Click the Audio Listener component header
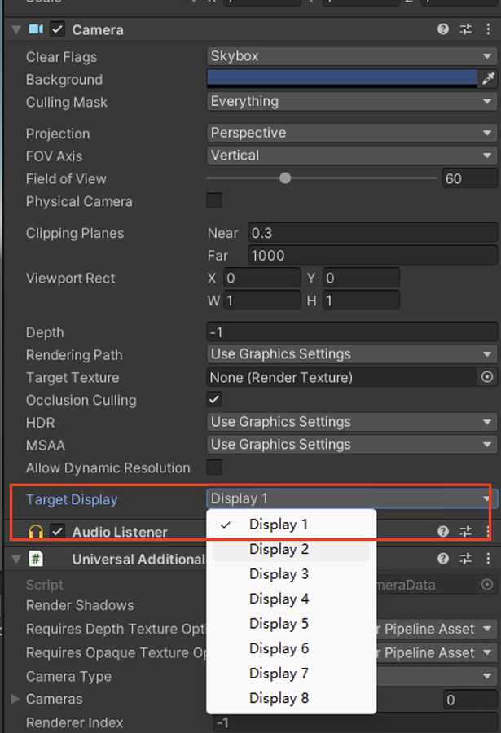501x733 pixels. (x=120, y=532)
